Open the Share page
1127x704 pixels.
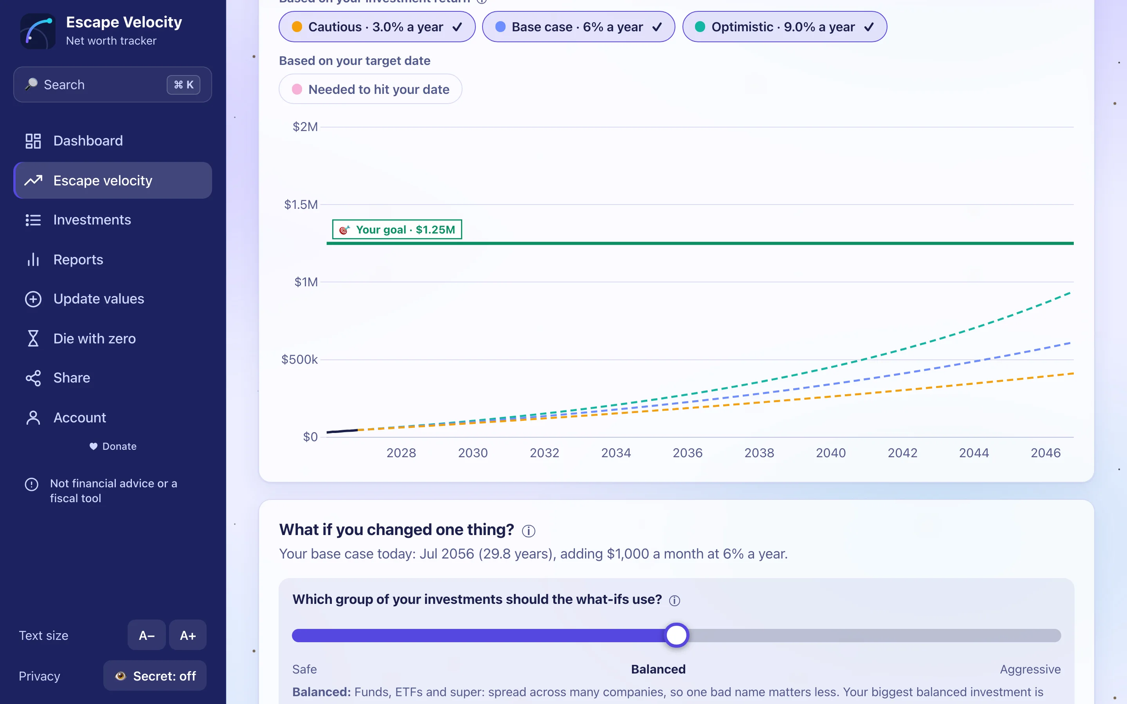113,378
